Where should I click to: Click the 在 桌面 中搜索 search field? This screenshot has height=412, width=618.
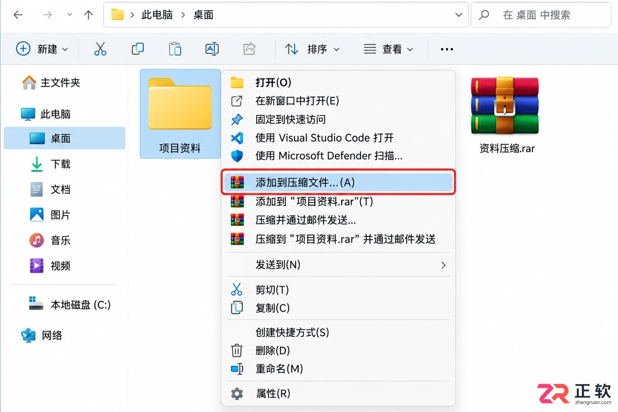point(541,15)
